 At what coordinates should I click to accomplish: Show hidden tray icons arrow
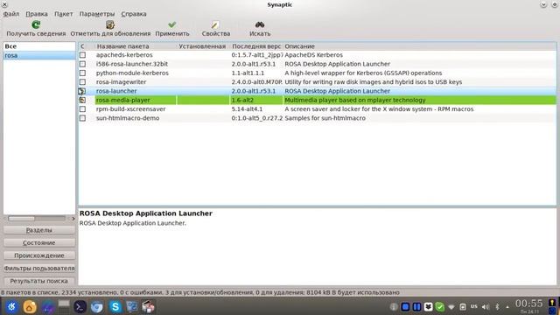click(507, 307)
